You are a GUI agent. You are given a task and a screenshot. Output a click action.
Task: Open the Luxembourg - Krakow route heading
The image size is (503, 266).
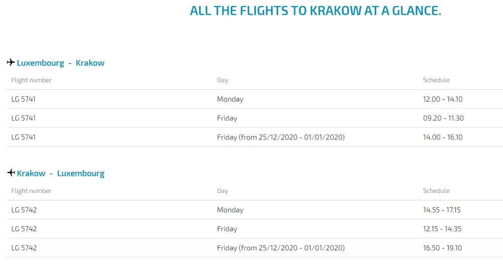[61, 63]
